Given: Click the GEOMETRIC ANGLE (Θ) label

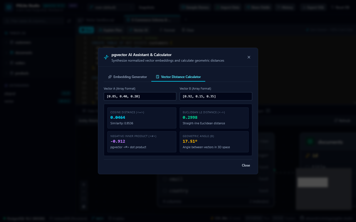Looking at the screenshot, I should pos(198,136).
